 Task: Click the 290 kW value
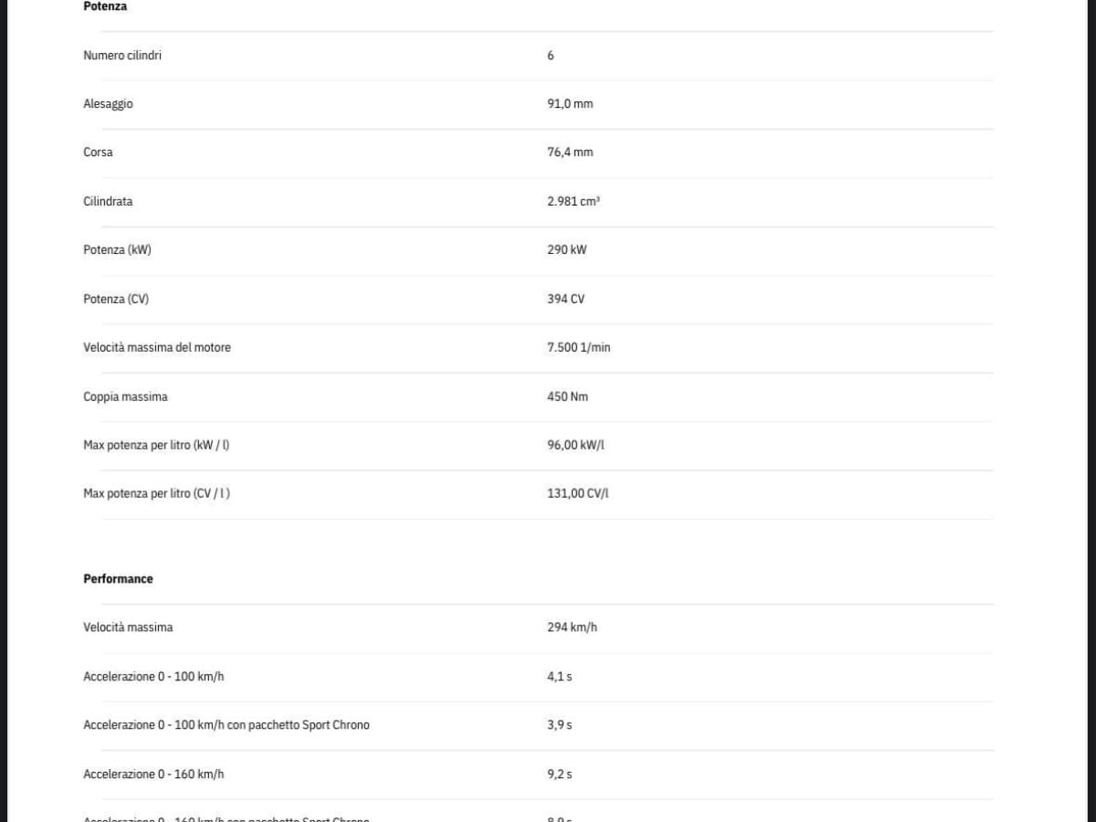[x=567, y=250]
